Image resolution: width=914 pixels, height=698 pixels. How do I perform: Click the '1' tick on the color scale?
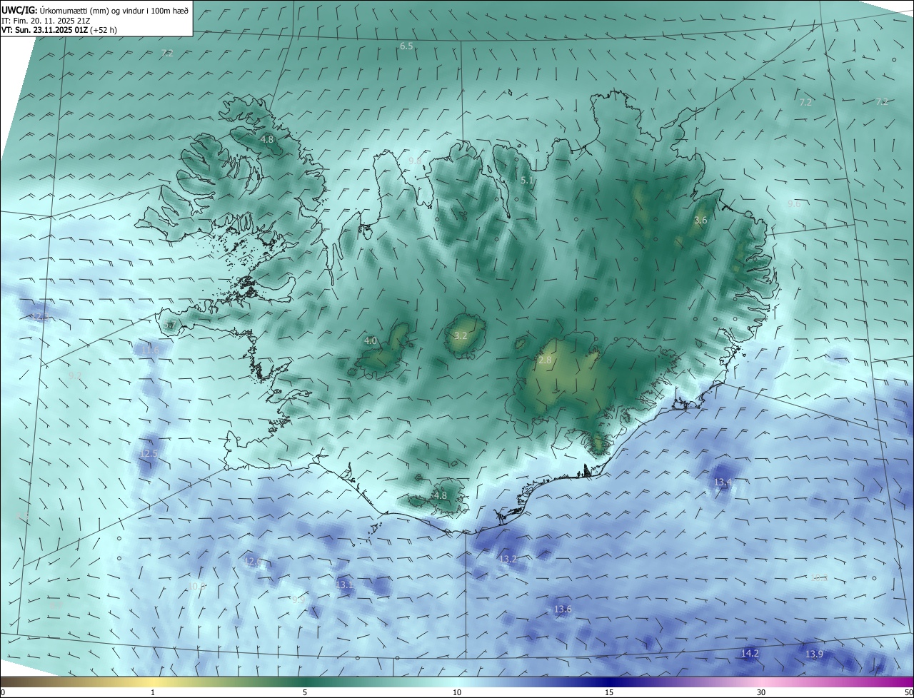tap(153, 692)
